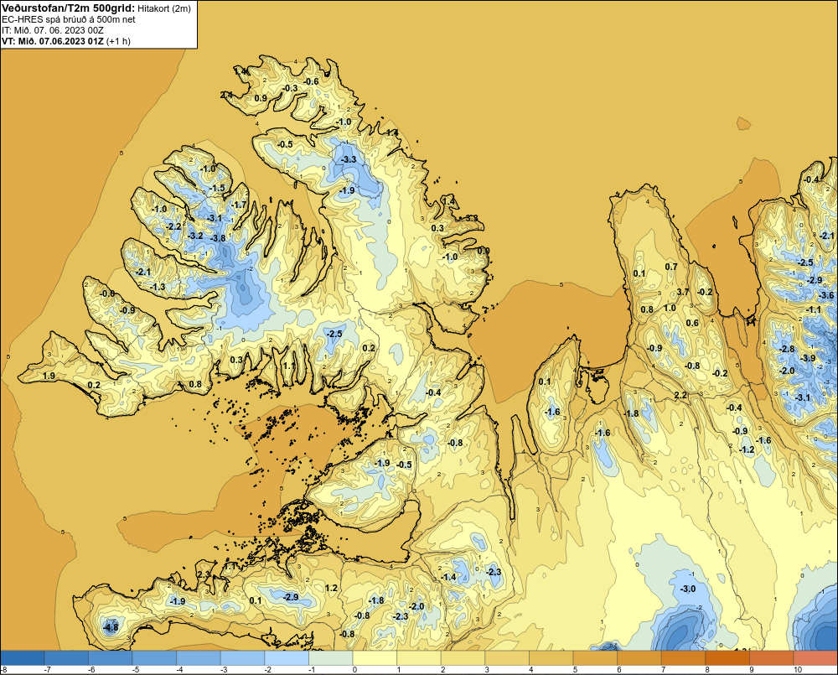Viewport: 838px width, 675px height.
Task: Click the legend tick label 5
Action: (x=575, y=670)
